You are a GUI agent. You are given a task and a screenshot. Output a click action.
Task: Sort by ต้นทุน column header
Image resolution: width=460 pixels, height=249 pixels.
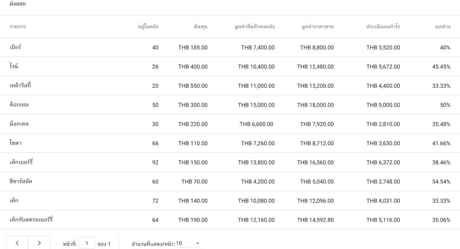[x=201, y=26]
